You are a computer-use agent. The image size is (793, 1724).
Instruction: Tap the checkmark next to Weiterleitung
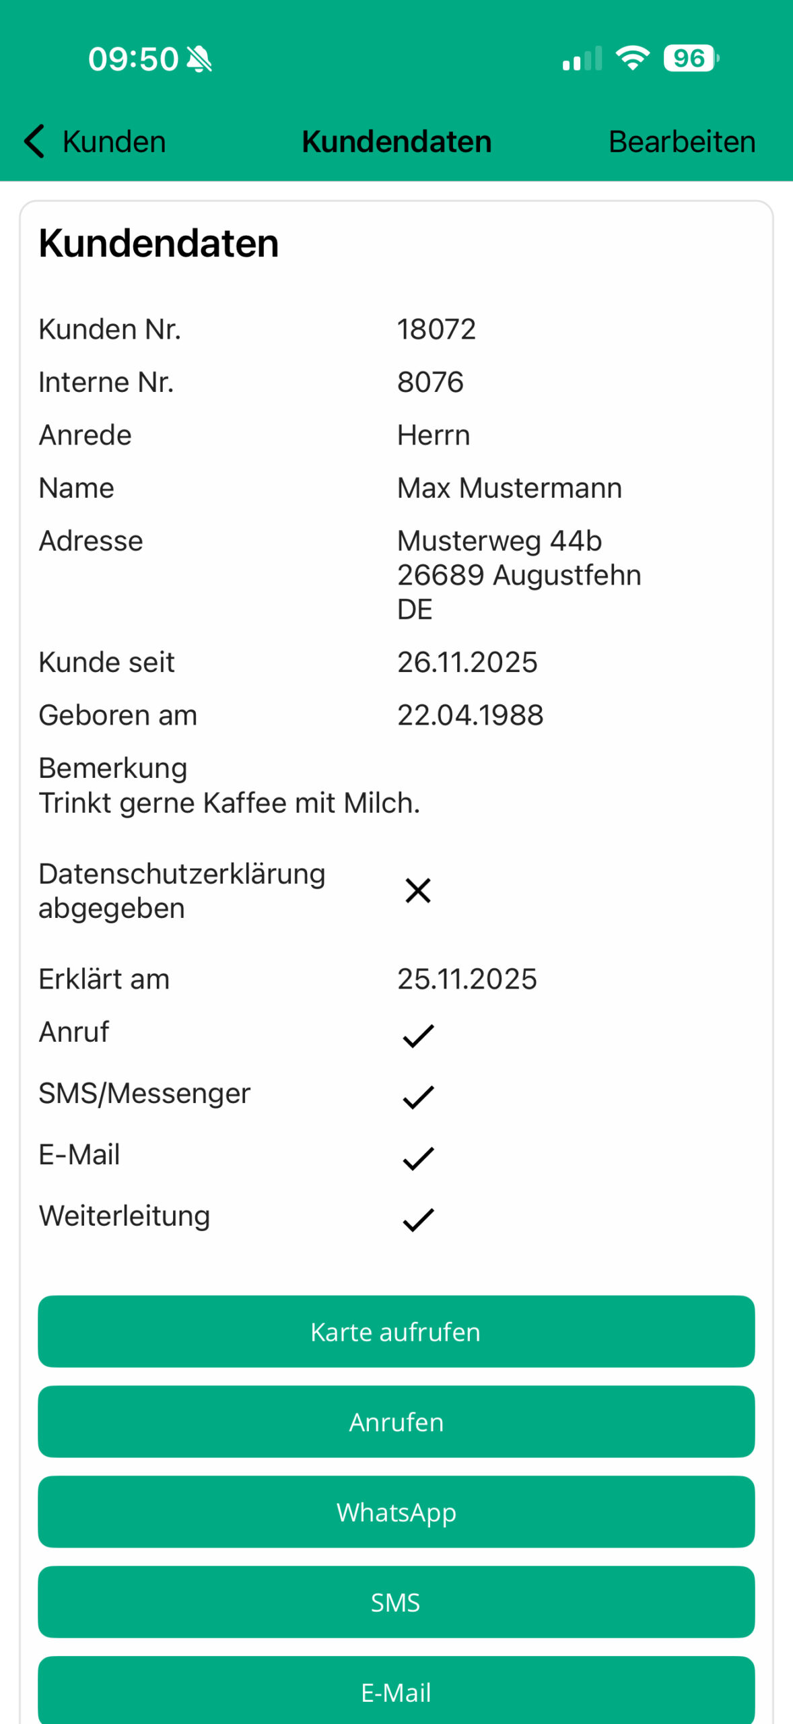pyautogui.click(x=418, y=1220)
